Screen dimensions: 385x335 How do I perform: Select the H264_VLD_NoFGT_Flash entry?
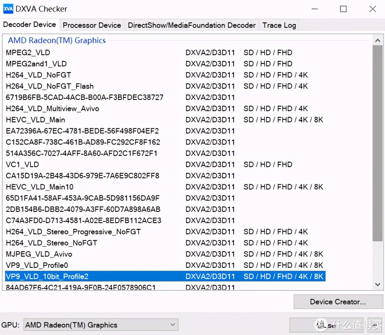[x=50, y=86]
